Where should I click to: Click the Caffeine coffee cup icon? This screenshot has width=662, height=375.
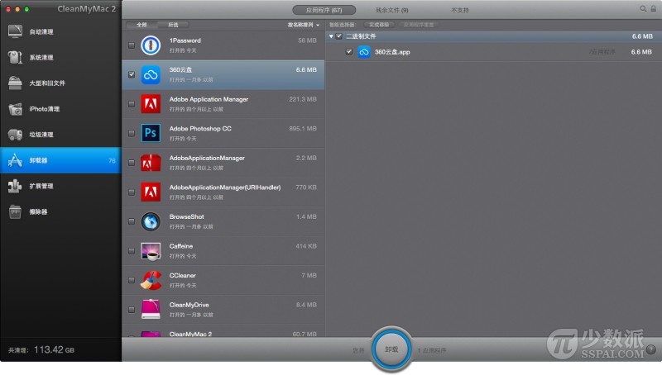click(x=151, y=251)
